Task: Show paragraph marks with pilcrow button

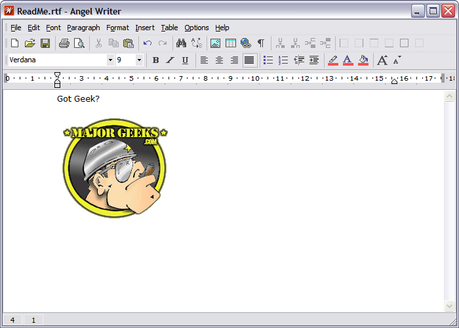Action: click(x=261, y=43)
